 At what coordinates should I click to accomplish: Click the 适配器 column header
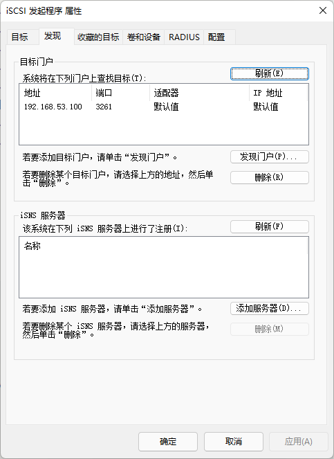pos(199,93)
